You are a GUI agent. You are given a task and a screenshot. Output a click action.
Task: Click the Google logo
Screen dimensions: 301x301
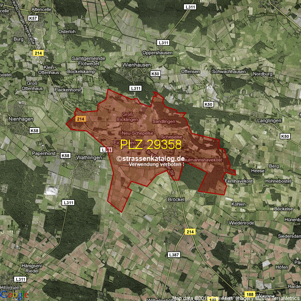tap(14, 294)
